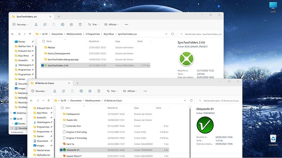Click Cut icon in SyncTwoFolders_src window toolbar

[x=36, y=24]
